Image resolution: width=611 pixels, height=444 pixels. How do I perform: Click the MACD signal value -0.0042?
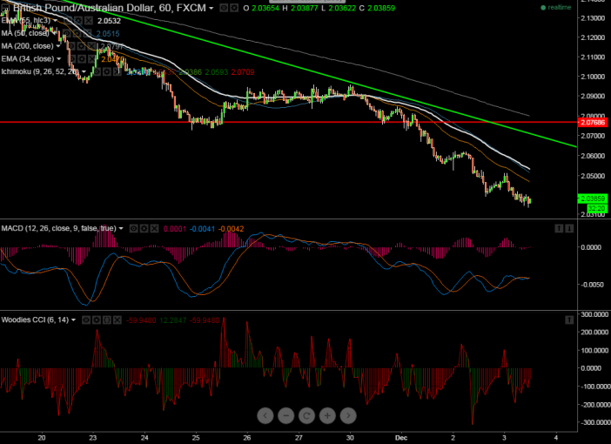click(x=231, y=229)
